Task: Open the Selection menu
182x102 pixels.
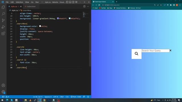Action: click(19, 2)
